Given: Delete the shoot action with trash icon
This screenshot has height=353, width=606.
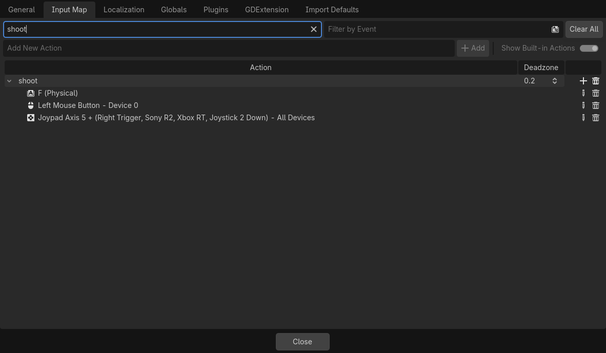Looking at the screenshot, I should point(596,81).
